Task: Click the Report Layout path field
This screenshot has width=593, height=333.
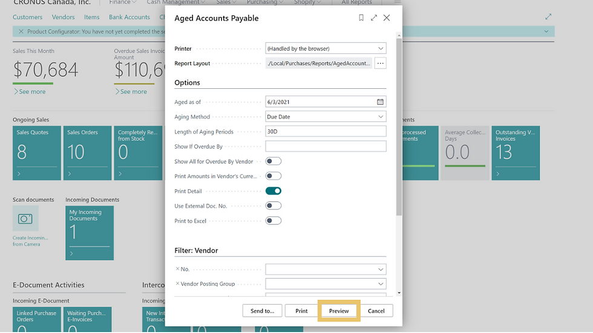Action: tap(319, 63)
